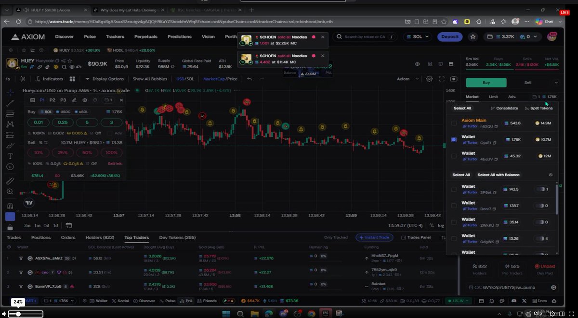Dismiss the SCHOEN sold 1.001 notification
The width and height of the screenshot is (578, 318).
coord(323,37)
